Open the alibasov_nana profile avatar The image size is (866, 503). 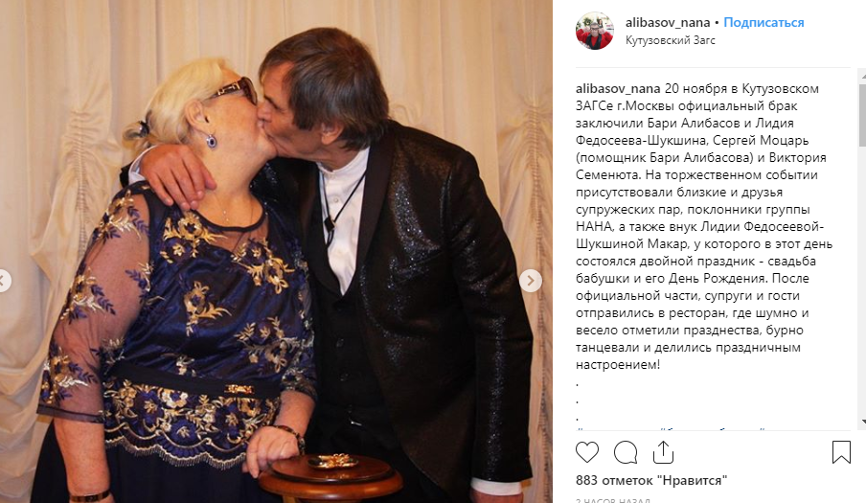pos(594,31)
